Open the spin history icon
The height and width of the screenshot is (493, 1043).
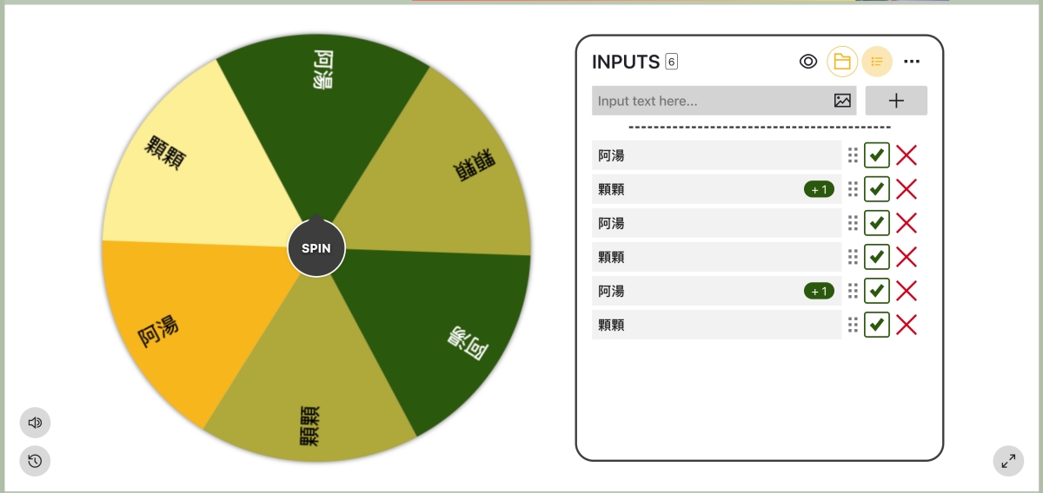[36, 461]
